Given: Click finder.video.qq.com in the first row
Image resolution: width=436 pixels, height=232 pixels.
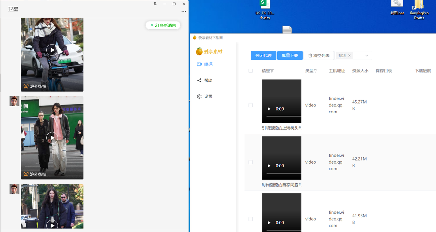Looking at the screenshot, I should (x=337, y=105).
